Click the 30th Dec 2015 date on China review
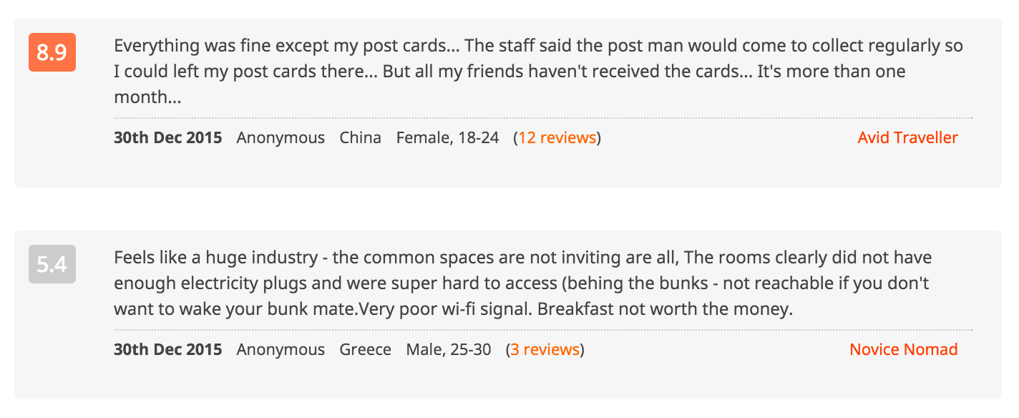 pyautogui.click(x=167, y=137)
